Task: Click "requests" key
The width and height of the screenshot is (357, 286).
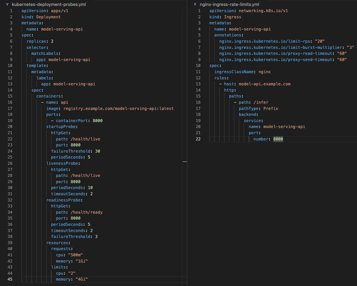Action: tap(61, 249)
